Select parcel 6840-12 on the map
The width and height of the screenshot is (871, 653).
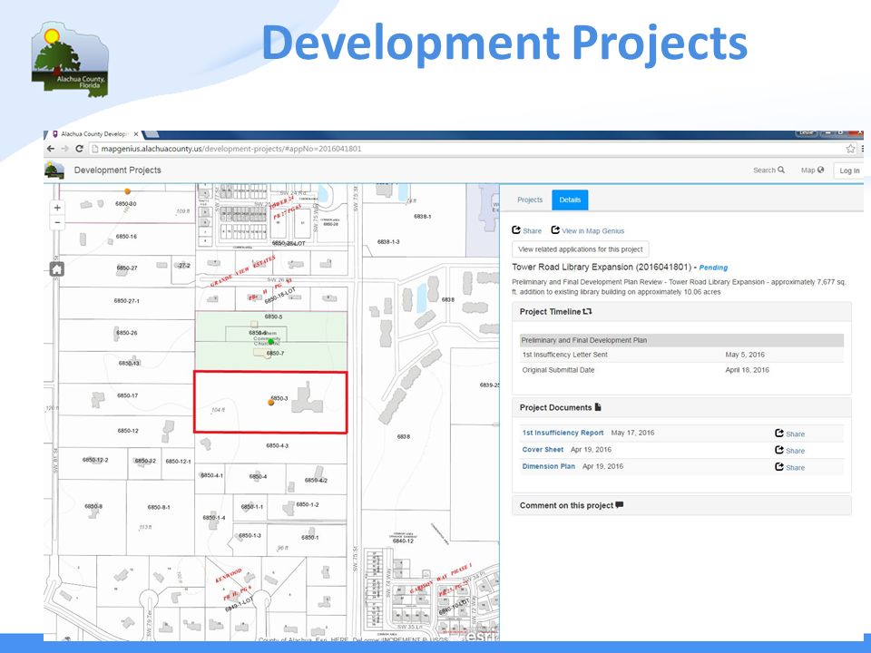click(x=403, y=541)
